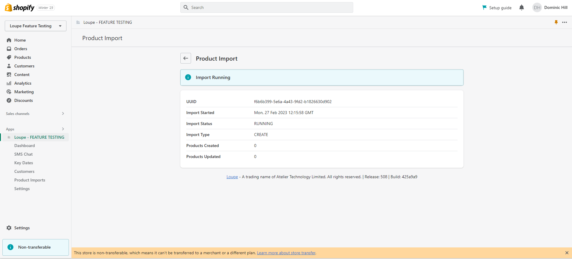
Task: Click the Loupe icon in app header
Action: [x=78, y=22]
